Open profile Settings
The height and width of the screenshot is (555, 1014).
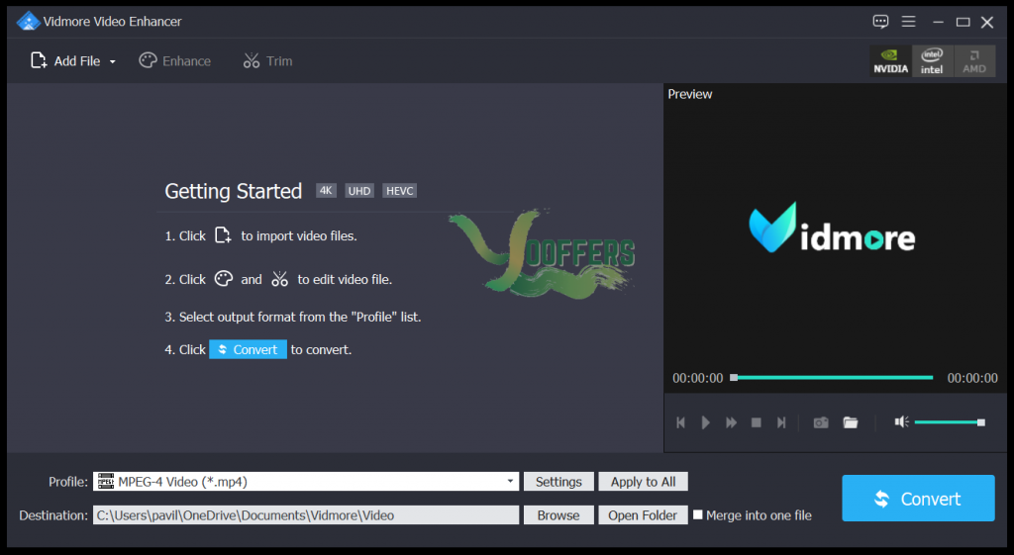coord(558,482)
